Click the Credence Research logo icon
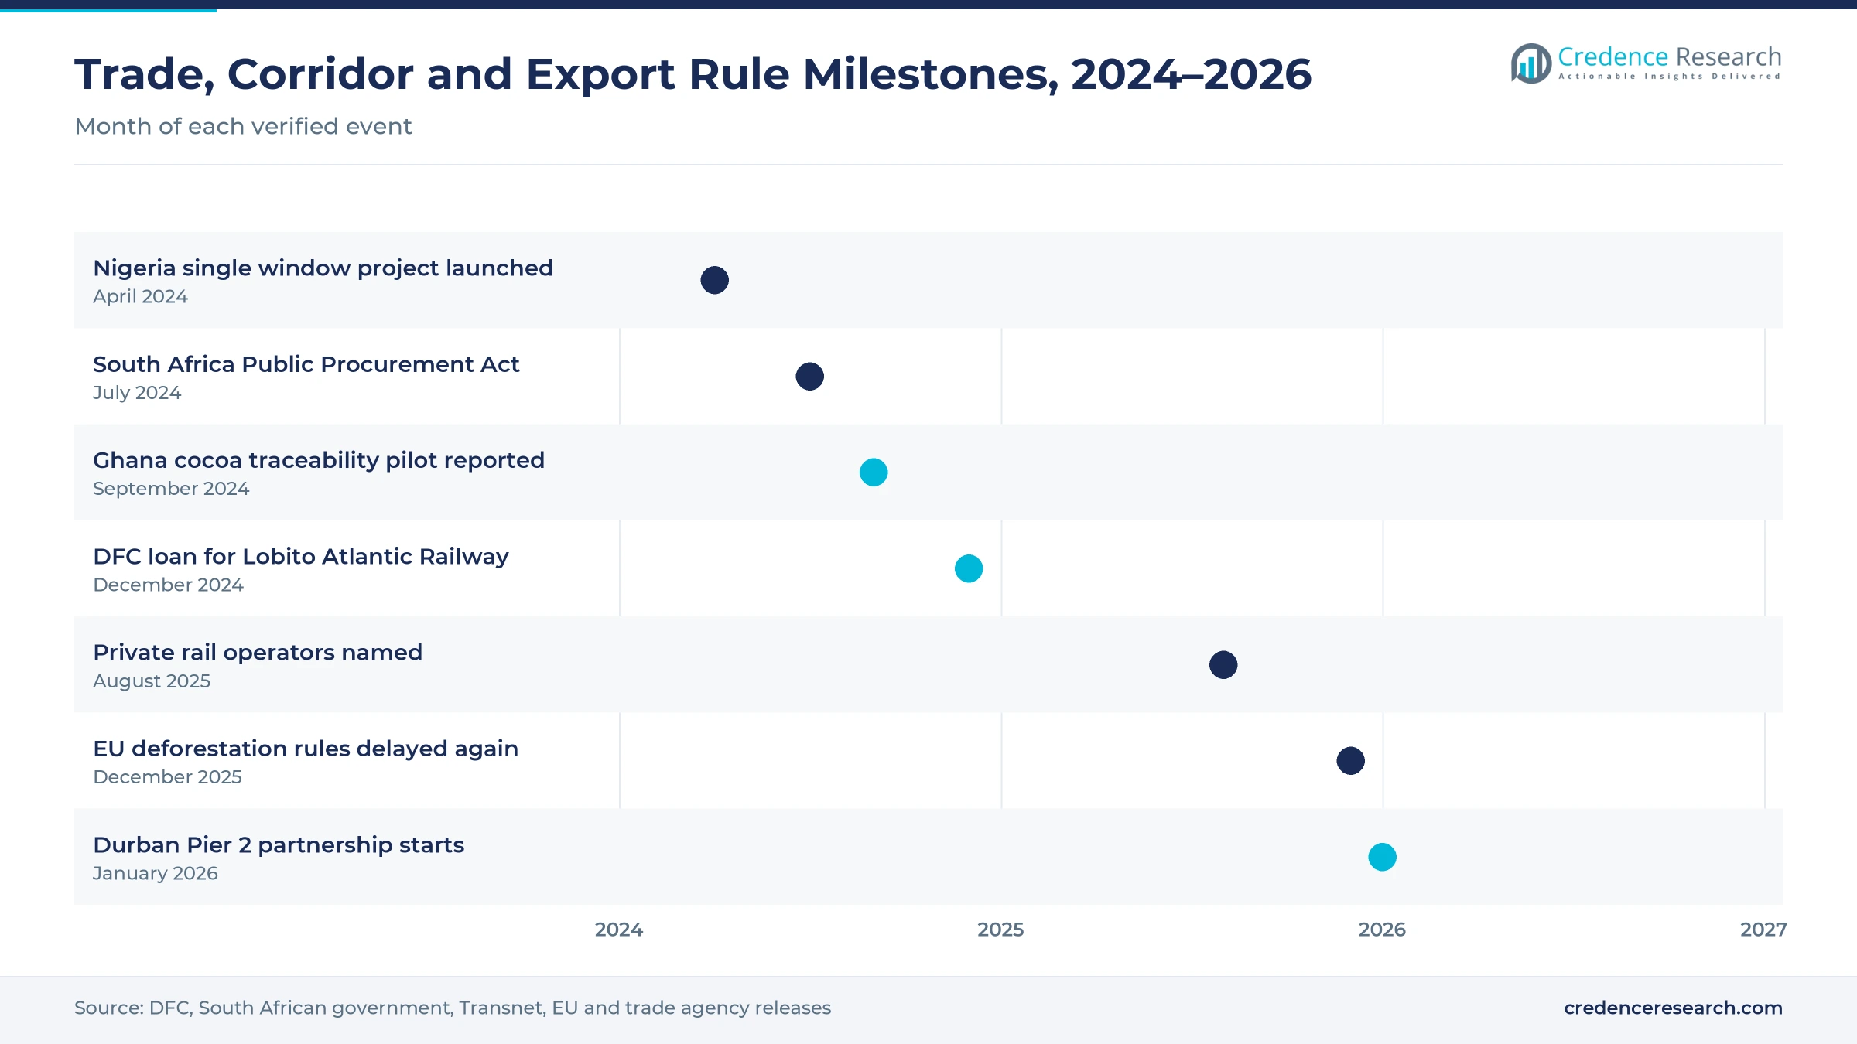 [1531, 63]
